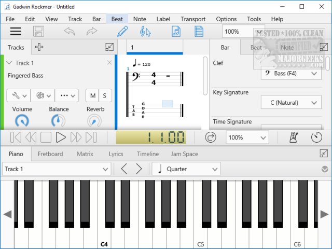Open piano panel options round arrow button
The width and height of the screenshot is (332, 249).
(325, 169)
